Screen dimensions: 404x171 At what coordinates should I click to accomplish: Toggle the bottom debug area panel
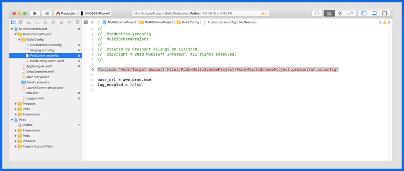pos(374,13)
